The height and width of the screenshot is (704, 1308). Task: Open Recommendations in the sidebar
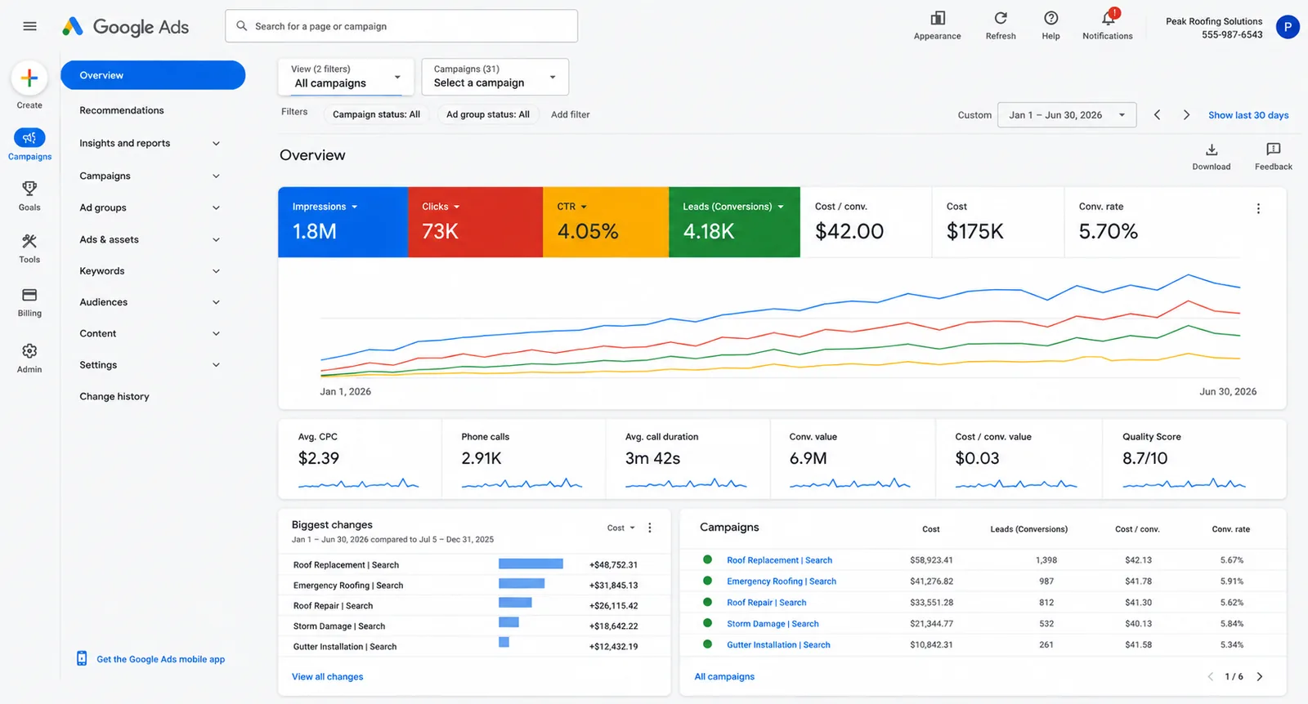click(x=122, y=111)
